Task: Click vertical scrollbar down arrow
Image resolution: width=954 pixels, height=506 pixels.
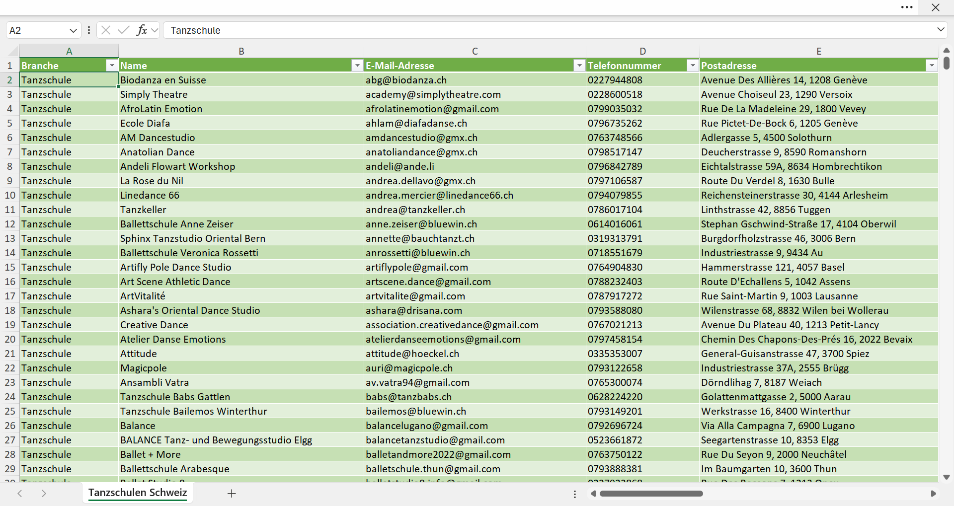Action: [946, 477]
